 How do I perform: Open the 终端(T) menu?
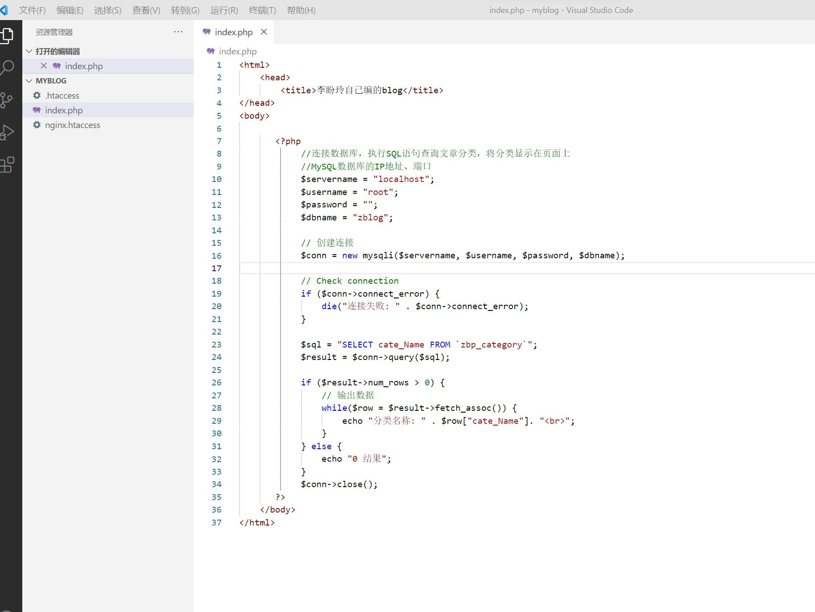(262, 10)
